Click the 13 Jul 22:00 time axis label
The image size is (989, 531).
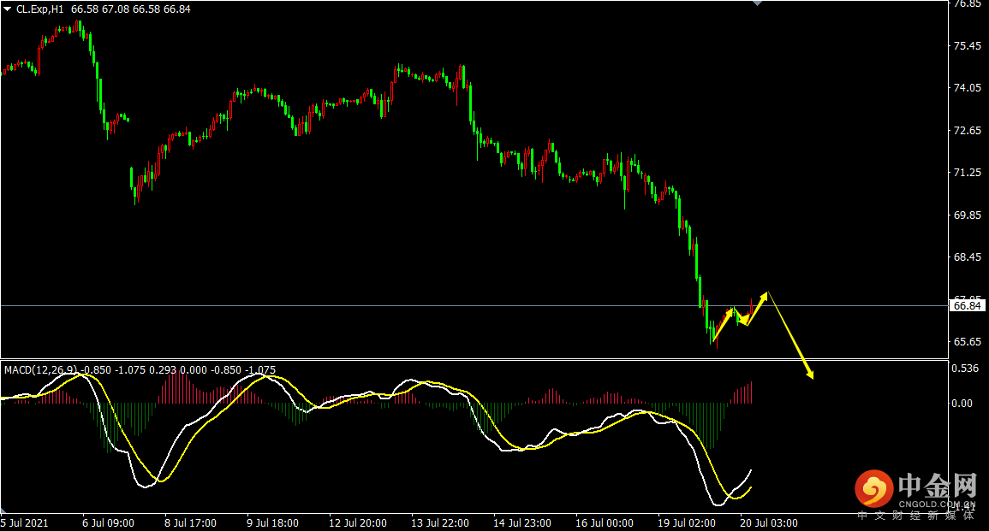pyautogui.click(x=438, y=522)
